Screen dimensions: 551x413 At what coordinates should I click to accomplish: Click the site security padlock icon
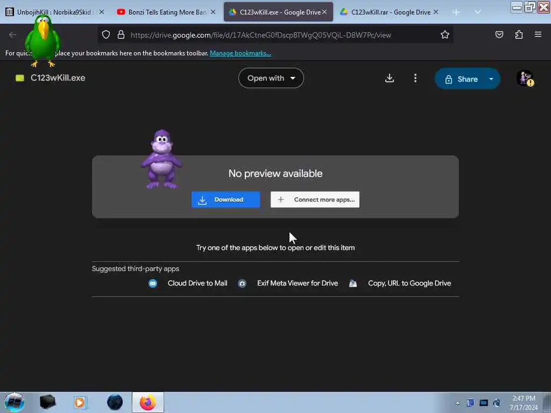(121, 35)
